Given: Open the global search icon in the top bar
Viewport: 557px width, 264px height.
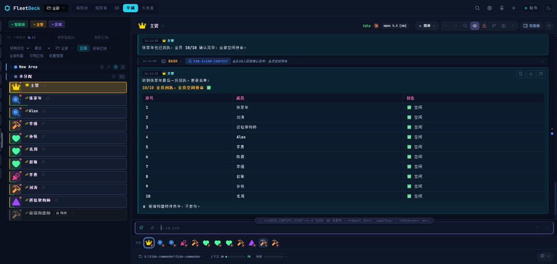Looking at the screenshot, I should tap(477, 8).
